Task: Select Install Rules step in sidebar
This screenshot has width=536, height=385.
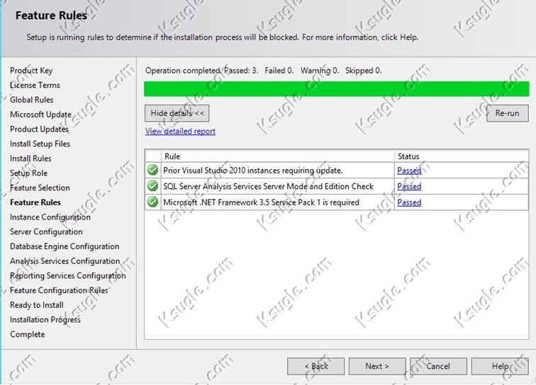Action: click(x=30, y=159)
